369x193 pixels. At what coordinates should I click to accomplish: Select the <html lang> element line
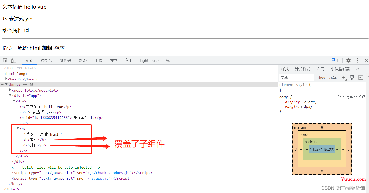coord(16,74)
